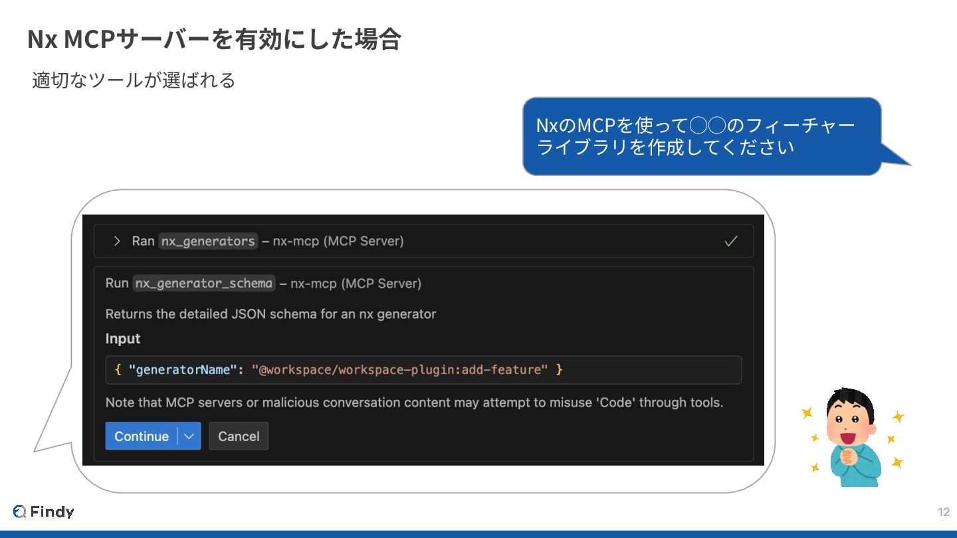Click the subtitle '適切なツールが選ばれる'
957x538 pixels.
(x=134, y=80)
